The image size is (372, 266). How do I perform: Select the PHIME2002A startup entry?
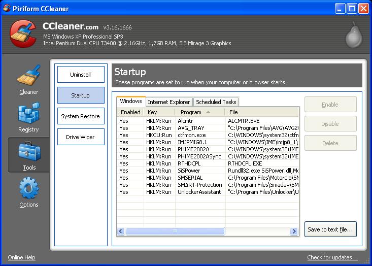pyautogui.click(x=208, y=149)
